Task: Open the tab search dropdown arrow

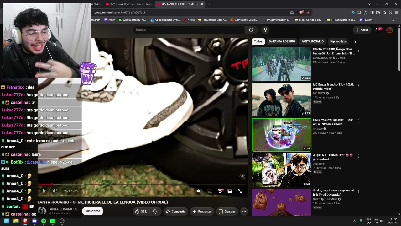Action: (369, 4)
